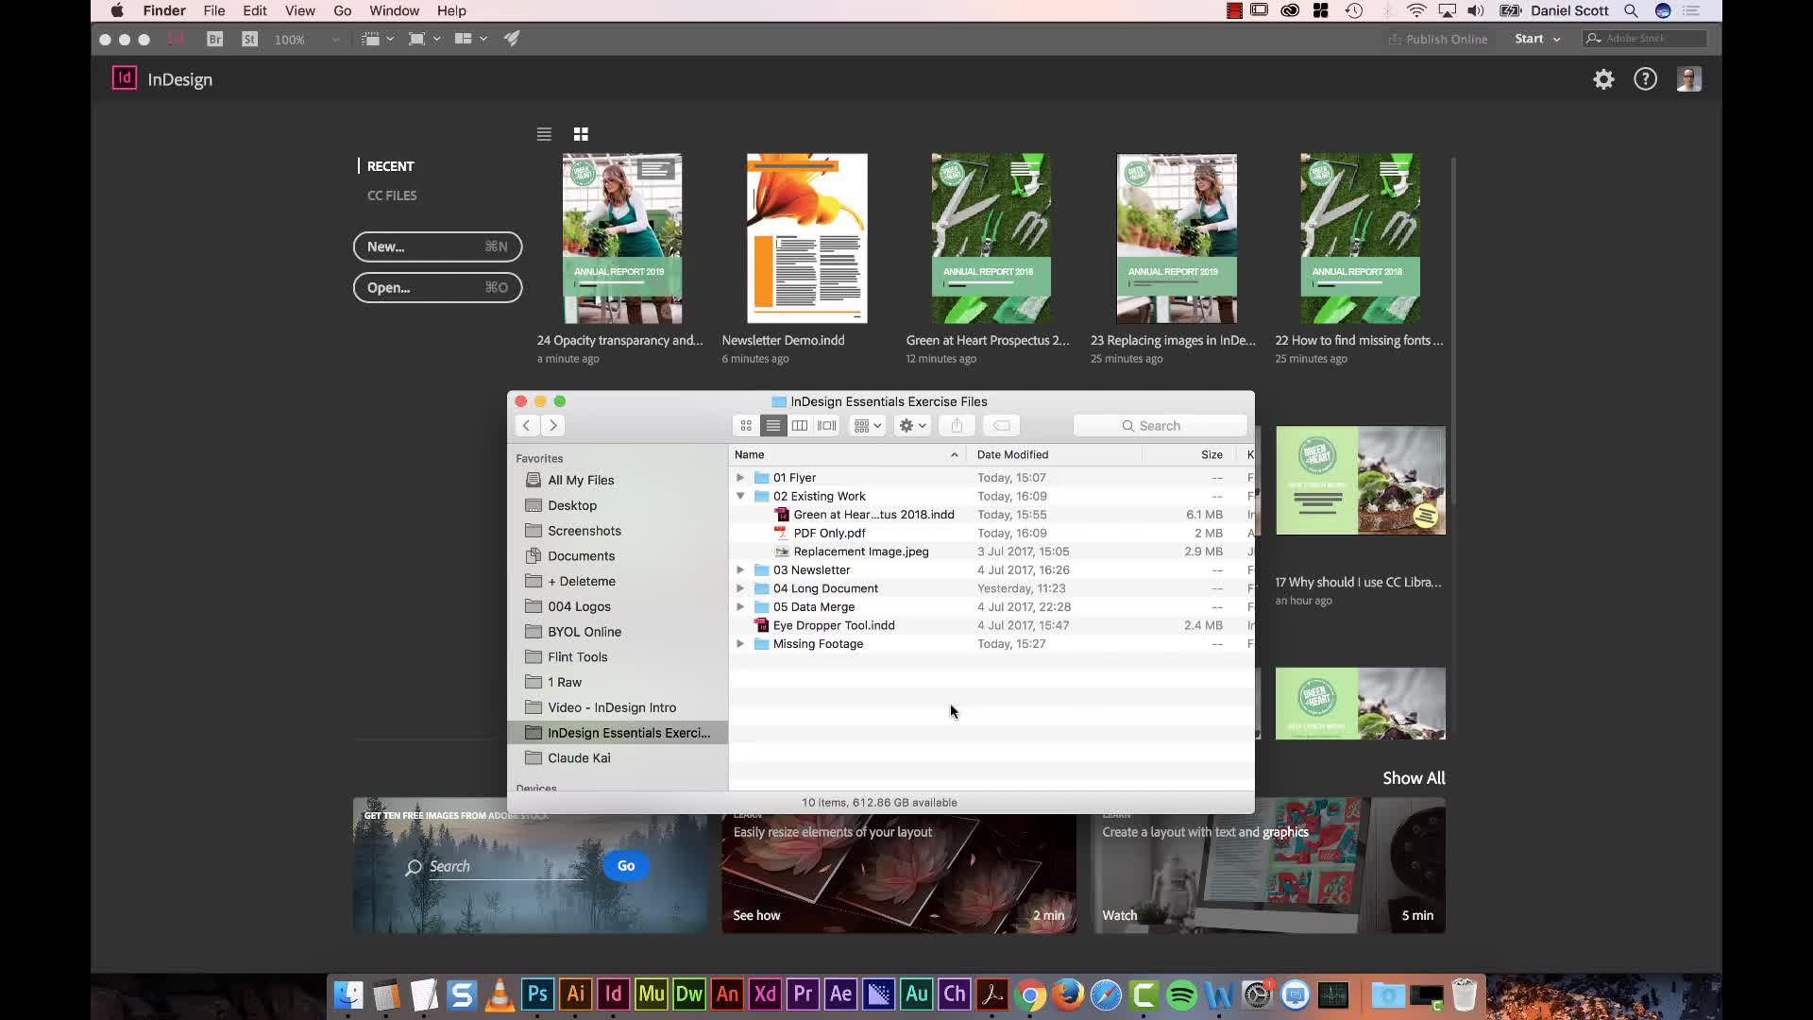Open the Help menu
Image resolution: width=1813 pixels, height=1020 pixels.
451,10
